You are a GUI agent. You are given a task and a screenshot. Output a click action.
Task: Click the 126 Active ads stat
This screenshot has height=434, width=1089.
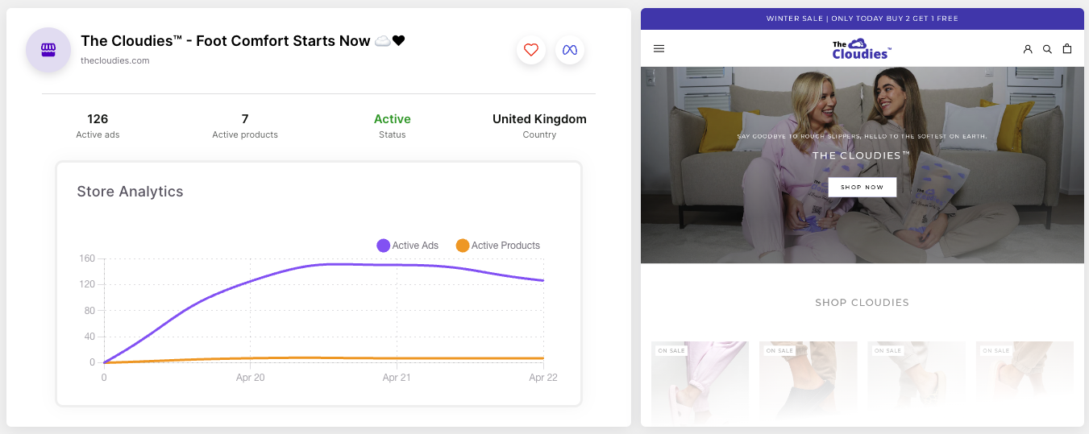click(x=98, y=125)
